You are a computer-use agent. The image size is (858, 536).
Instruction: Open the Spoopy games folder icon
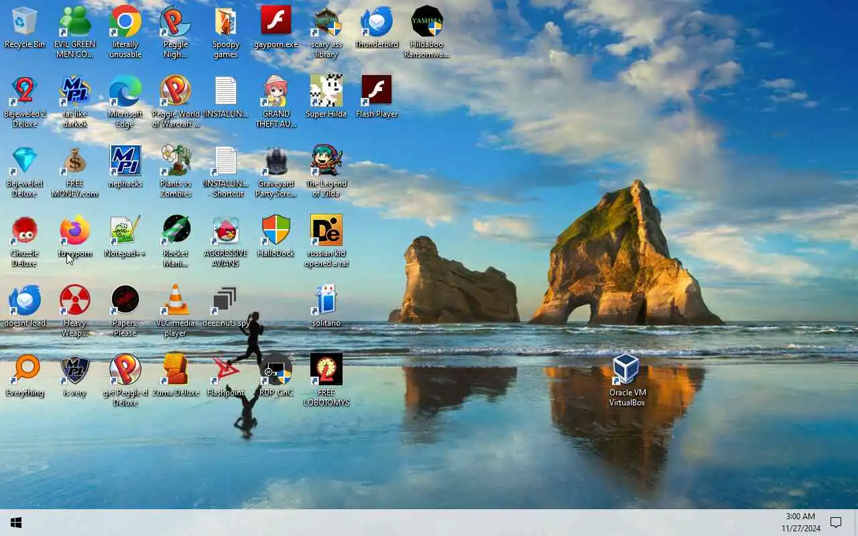[226, 22]
